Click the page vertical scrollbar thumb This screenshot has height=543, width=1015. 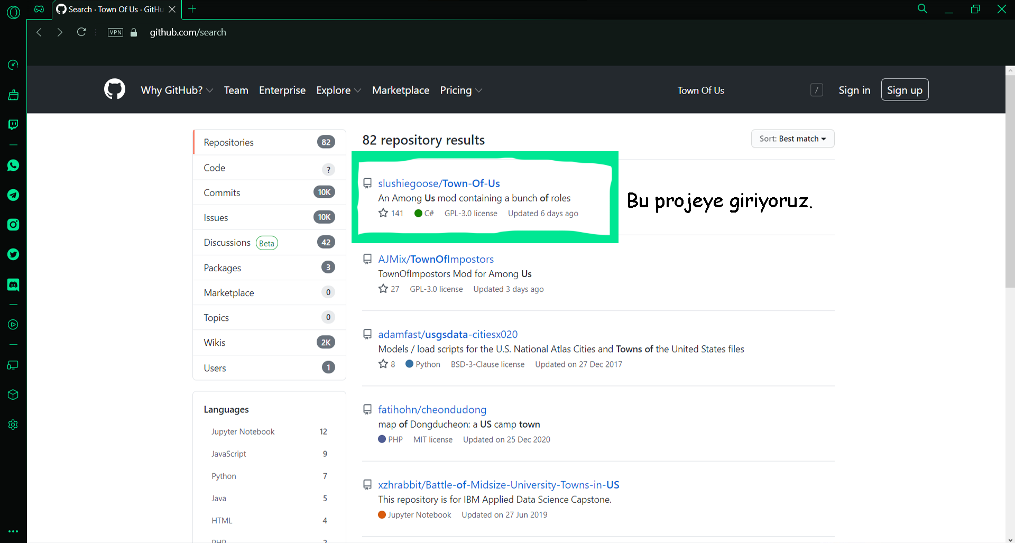coord(1010,181)
